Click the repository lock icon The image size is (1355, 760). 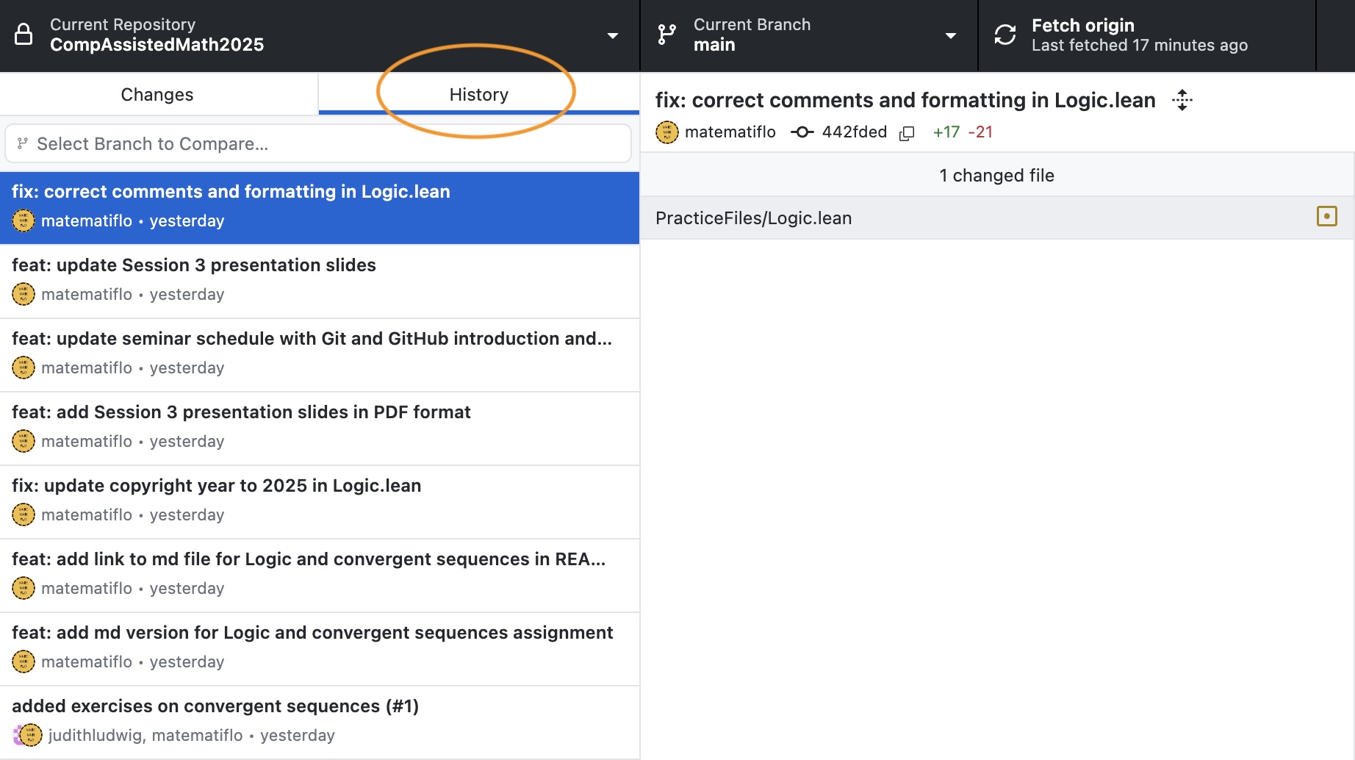[x=24, y=35]
